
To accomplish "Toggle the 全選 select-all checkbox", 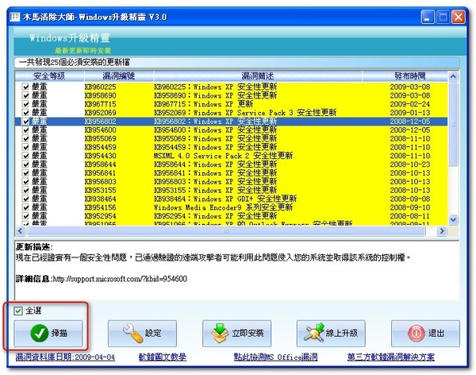I will tap(18, 311).
